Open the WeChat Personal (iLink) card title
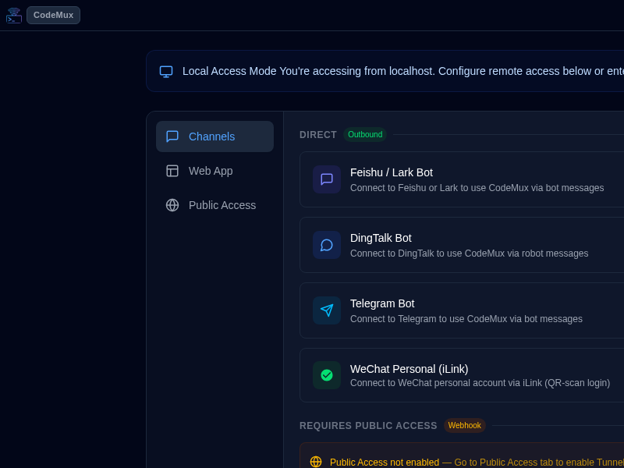 [x=409, y=369]
